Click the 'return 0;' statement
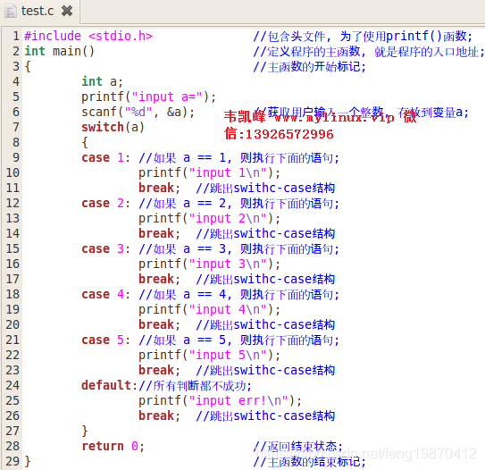This screenshot has width=485, height=470. click(x=113, y=446)
